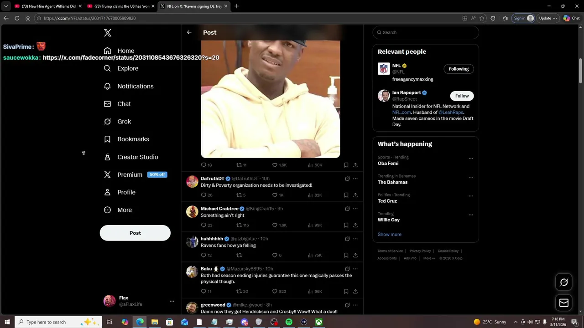Viewport: 584px width, 328px height.
Task: Open Oba Femi trending topic
Action: pyautogui.click(x=388, y=163)
